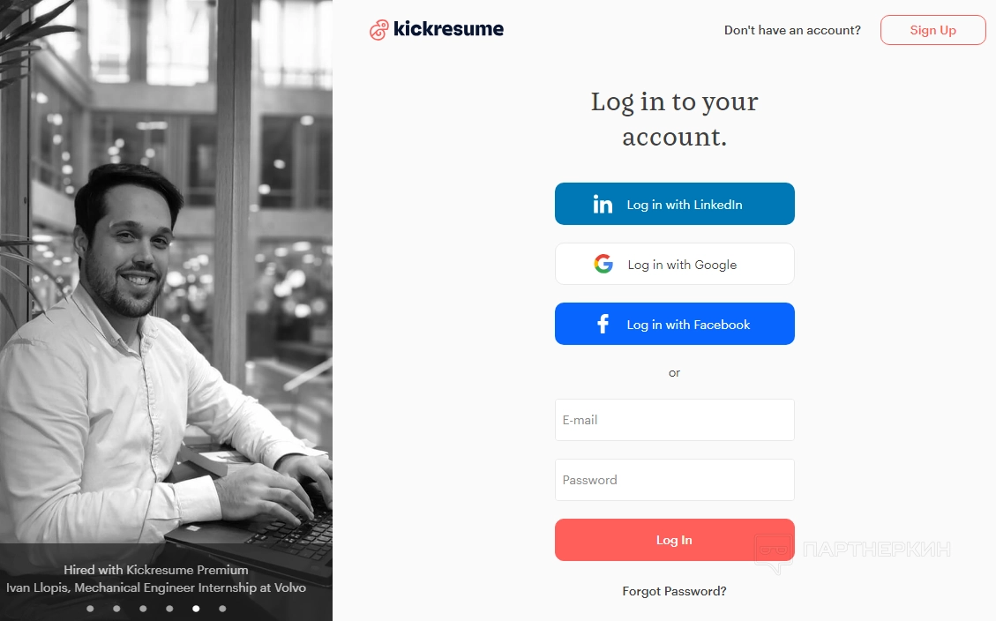Click the highlighted fifth carousel dot

[196, 608]
